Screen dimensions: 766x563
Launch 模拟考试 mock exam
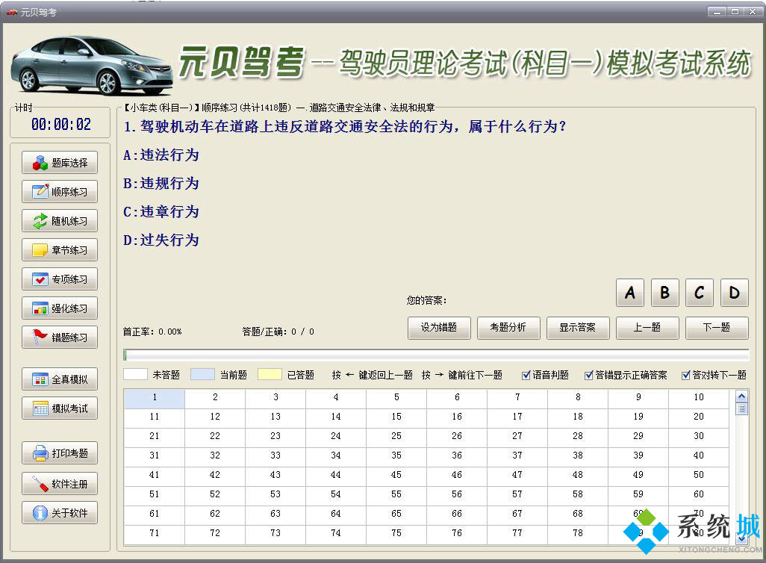coord(60,408)
